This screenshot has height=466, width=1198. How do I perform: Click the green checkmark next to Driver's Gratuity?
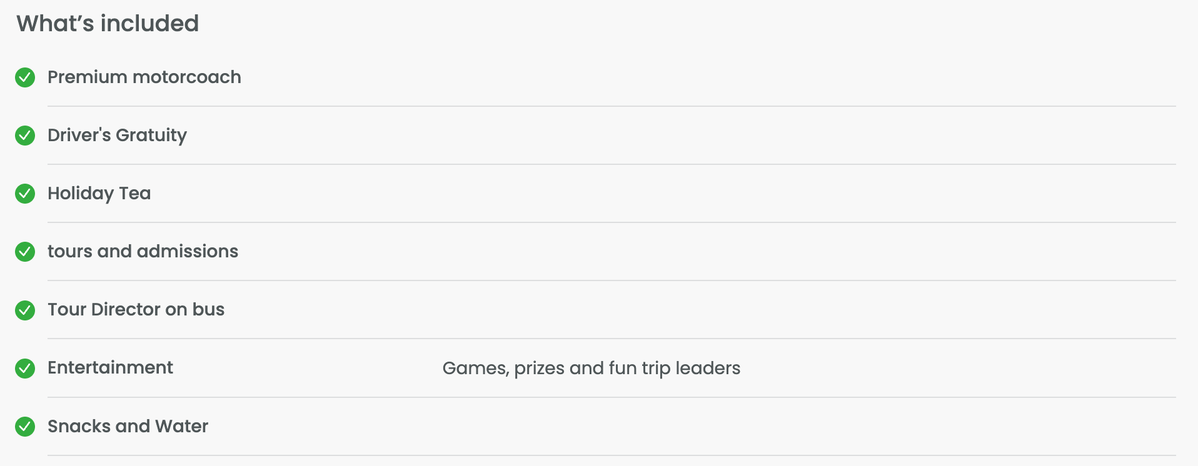click(25, 136)
